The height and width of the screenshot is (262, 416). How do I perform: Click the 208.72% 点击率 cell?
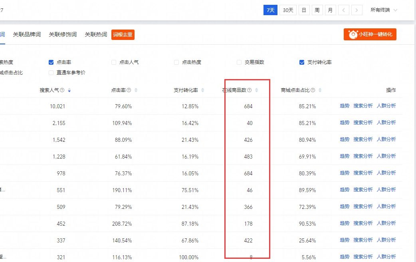click(x=122, y=224)
